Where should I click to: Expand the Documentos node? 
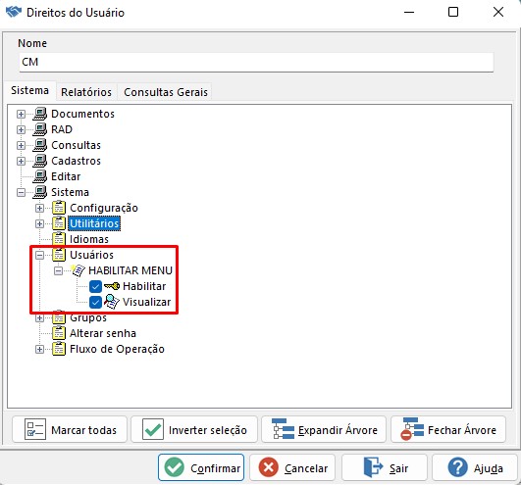click(x=21, y=114)
